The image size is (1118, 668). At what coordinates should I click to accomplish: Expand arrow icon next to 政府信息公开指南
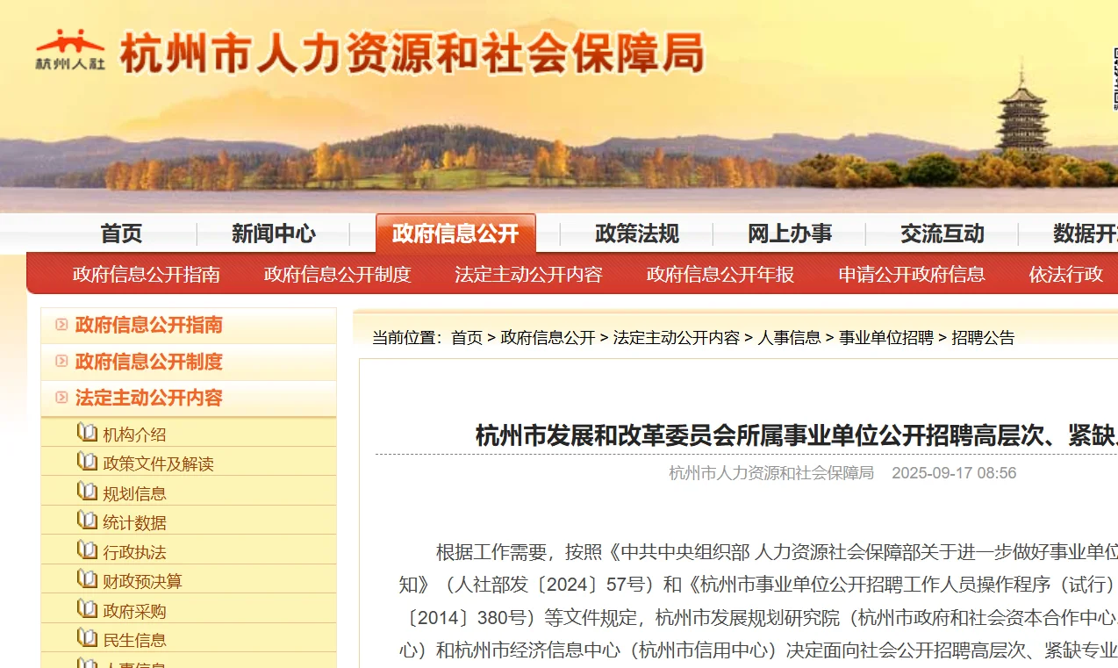[x=61, y=325]
